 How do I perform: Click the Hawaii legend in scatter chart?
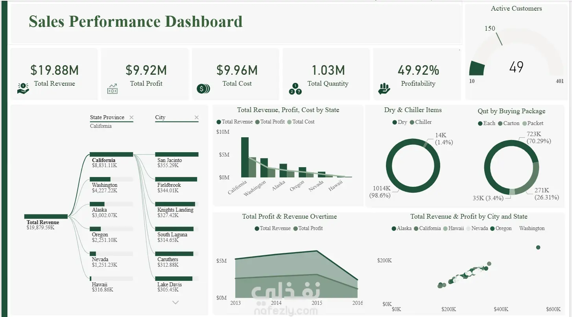point(454,229)
